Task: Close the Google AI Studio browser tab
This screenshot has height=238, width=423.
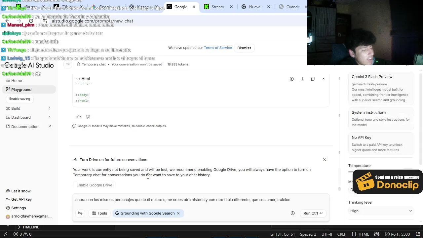Action: pos(194,7)
